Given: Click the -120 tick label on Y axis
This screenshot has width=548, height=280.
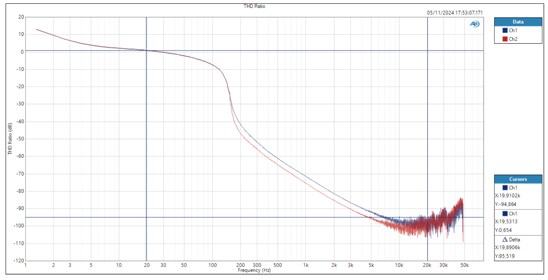Looking at the screenshot, I should coord(19,261).
